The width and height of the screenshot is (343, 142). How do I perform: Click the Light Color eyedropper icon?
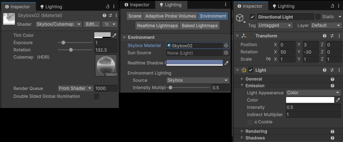pos(338,100)
